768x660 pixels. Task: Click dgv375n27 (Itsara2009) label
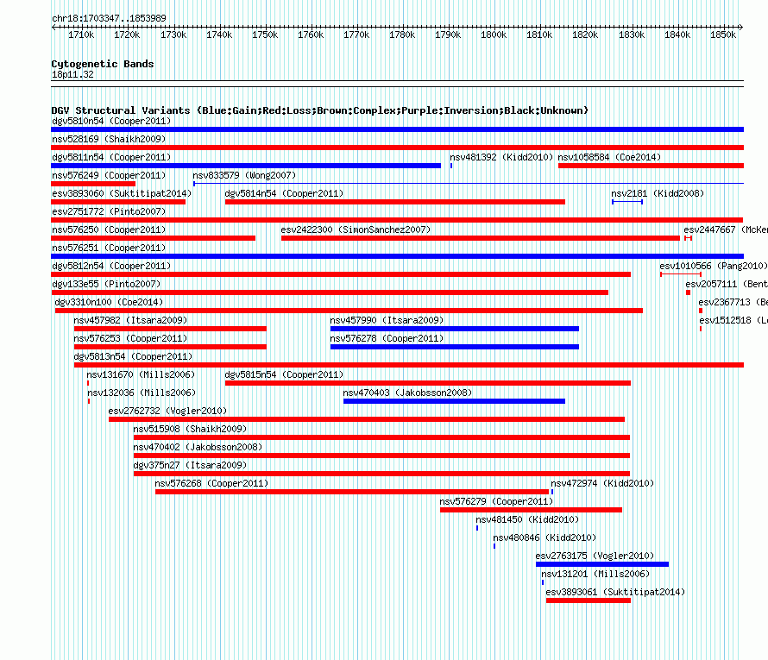pyautogui.click(x=190, y=465)
